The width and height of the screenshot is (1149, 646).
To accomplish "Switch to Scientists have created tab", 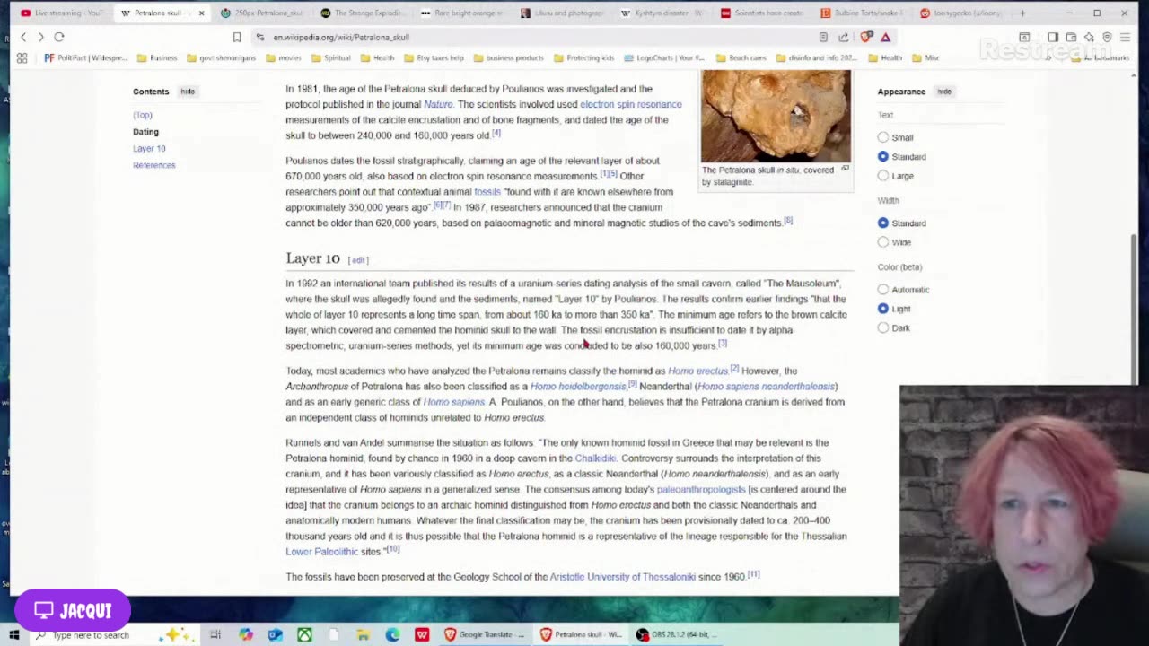I will click(x=763, y=13).
